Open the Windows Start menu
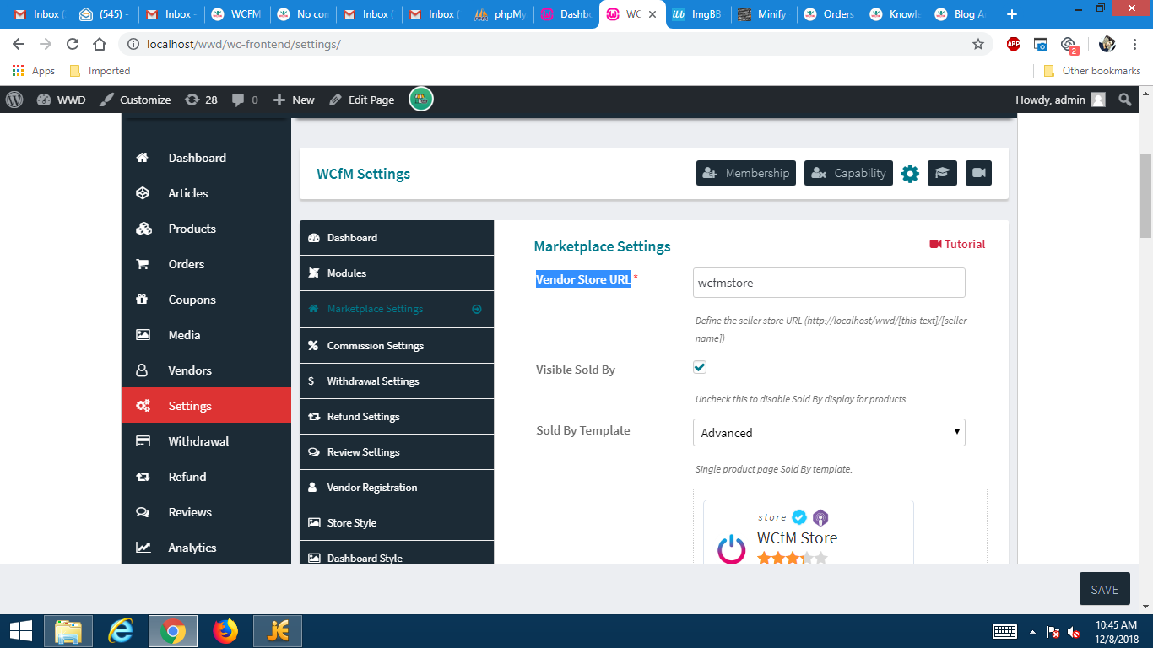 coord(21,631)
